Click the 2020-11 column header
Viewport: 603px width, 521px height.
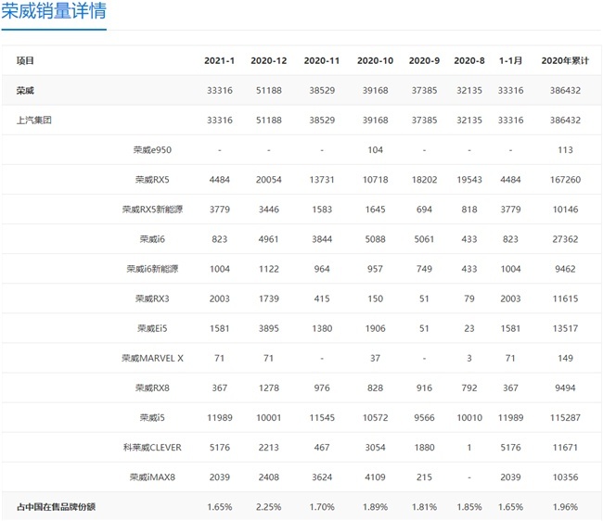coord(322,60)
